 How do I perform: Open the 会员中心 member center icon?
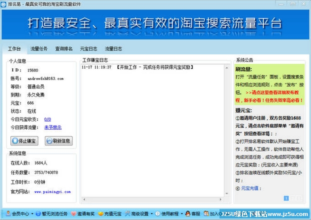tap(8, 213)
